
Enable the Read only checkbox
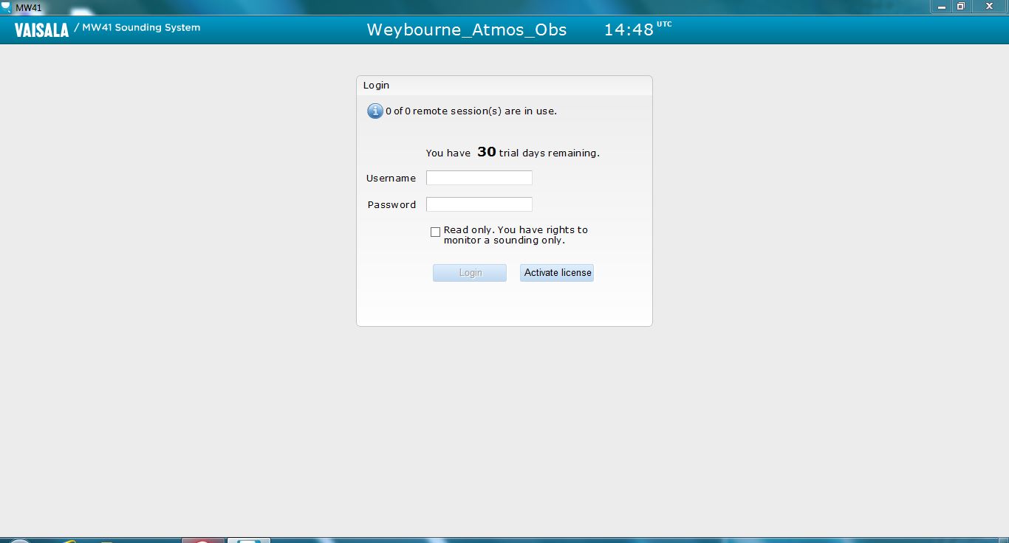pyautogui.click(x=435, y=232)
